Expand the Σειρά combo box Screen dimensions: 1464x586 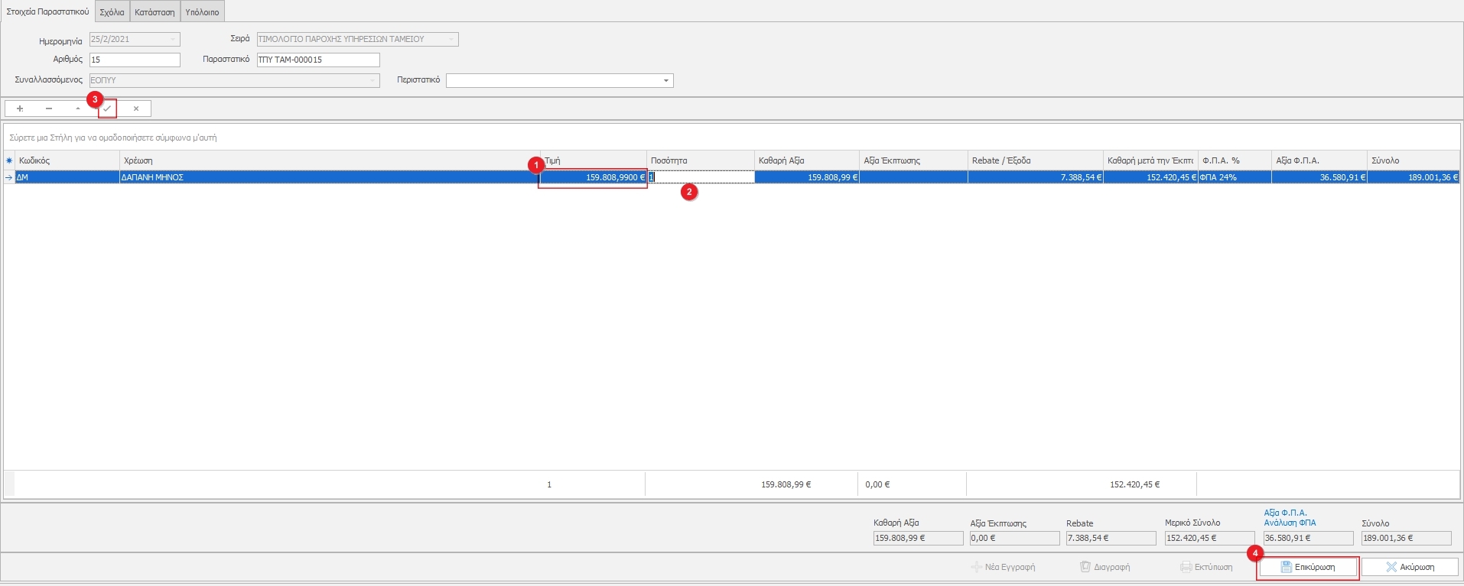[x=451, y=39]
